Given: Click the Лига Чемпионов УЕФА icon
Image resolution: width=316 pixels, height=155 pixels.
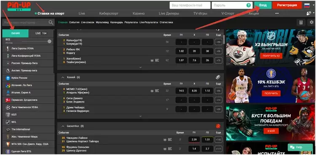Looking at the screenshot, I should click(x=8, y=107).
